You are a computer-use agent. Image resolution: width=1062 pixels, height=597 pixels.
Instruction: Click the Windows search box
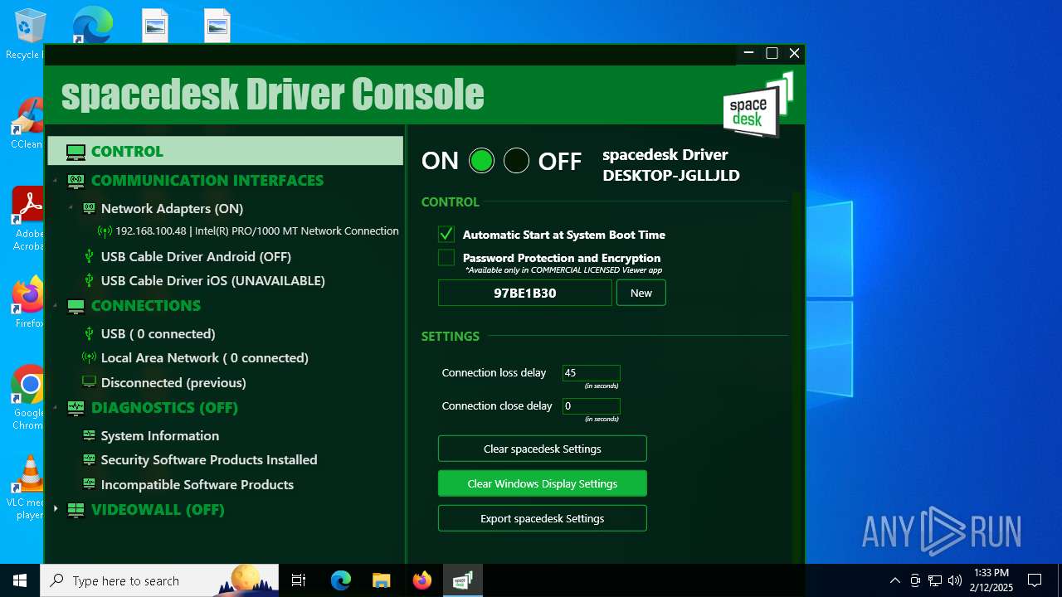(x=159, y=580)
